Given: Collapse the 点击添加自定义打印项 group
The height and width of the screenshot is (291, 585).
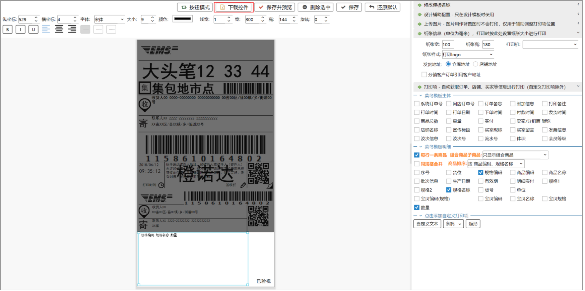Looking at the screenshot, I should (420, 216).
